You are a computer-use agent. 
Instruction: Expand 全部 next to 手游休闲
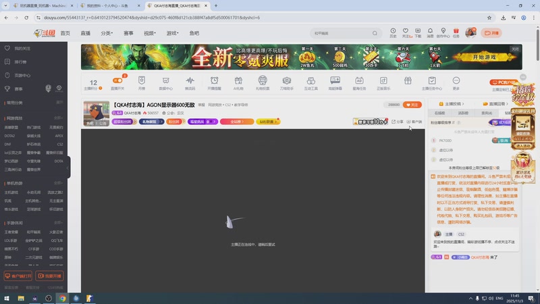coord(58,223)
